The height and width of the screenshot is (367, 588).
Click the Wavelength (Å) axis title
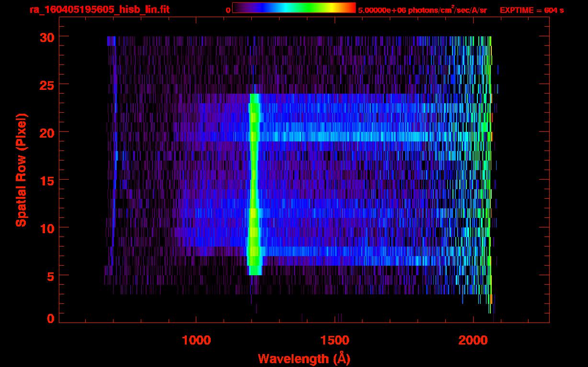pyautogui.click(x=304, y=358)
